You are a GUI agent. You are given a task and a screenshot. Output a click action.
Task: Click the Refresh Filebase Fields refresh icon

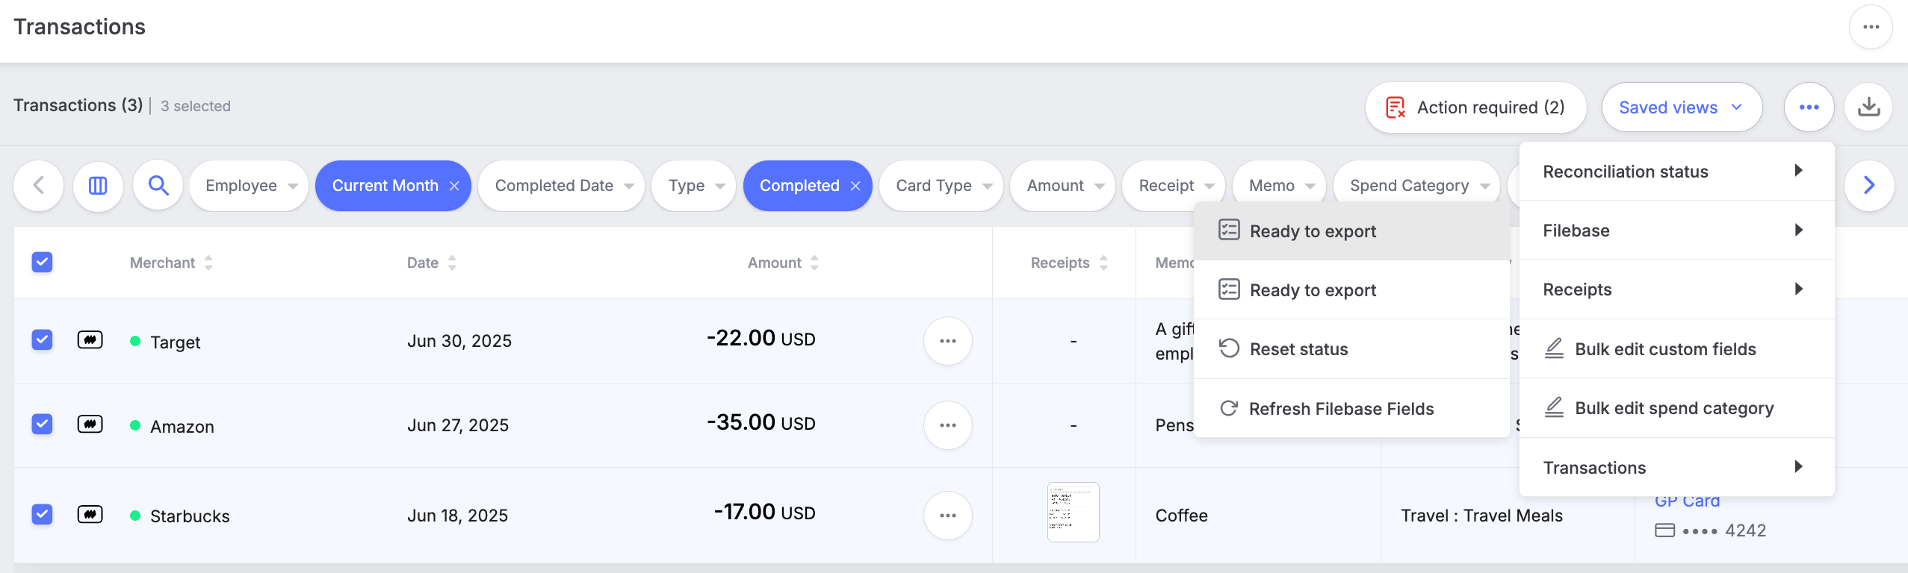click(1229, 408)
